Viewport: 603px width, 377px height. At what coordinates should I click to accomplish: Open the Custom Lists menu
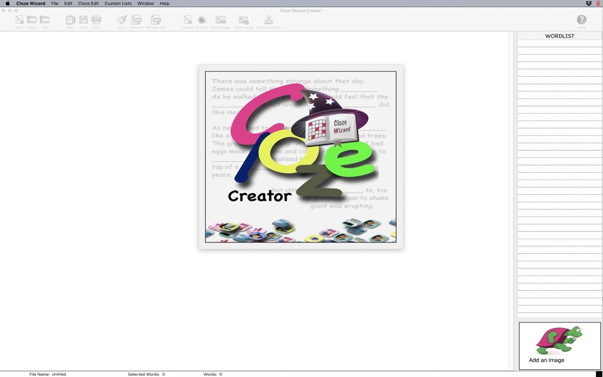point(118,3)
